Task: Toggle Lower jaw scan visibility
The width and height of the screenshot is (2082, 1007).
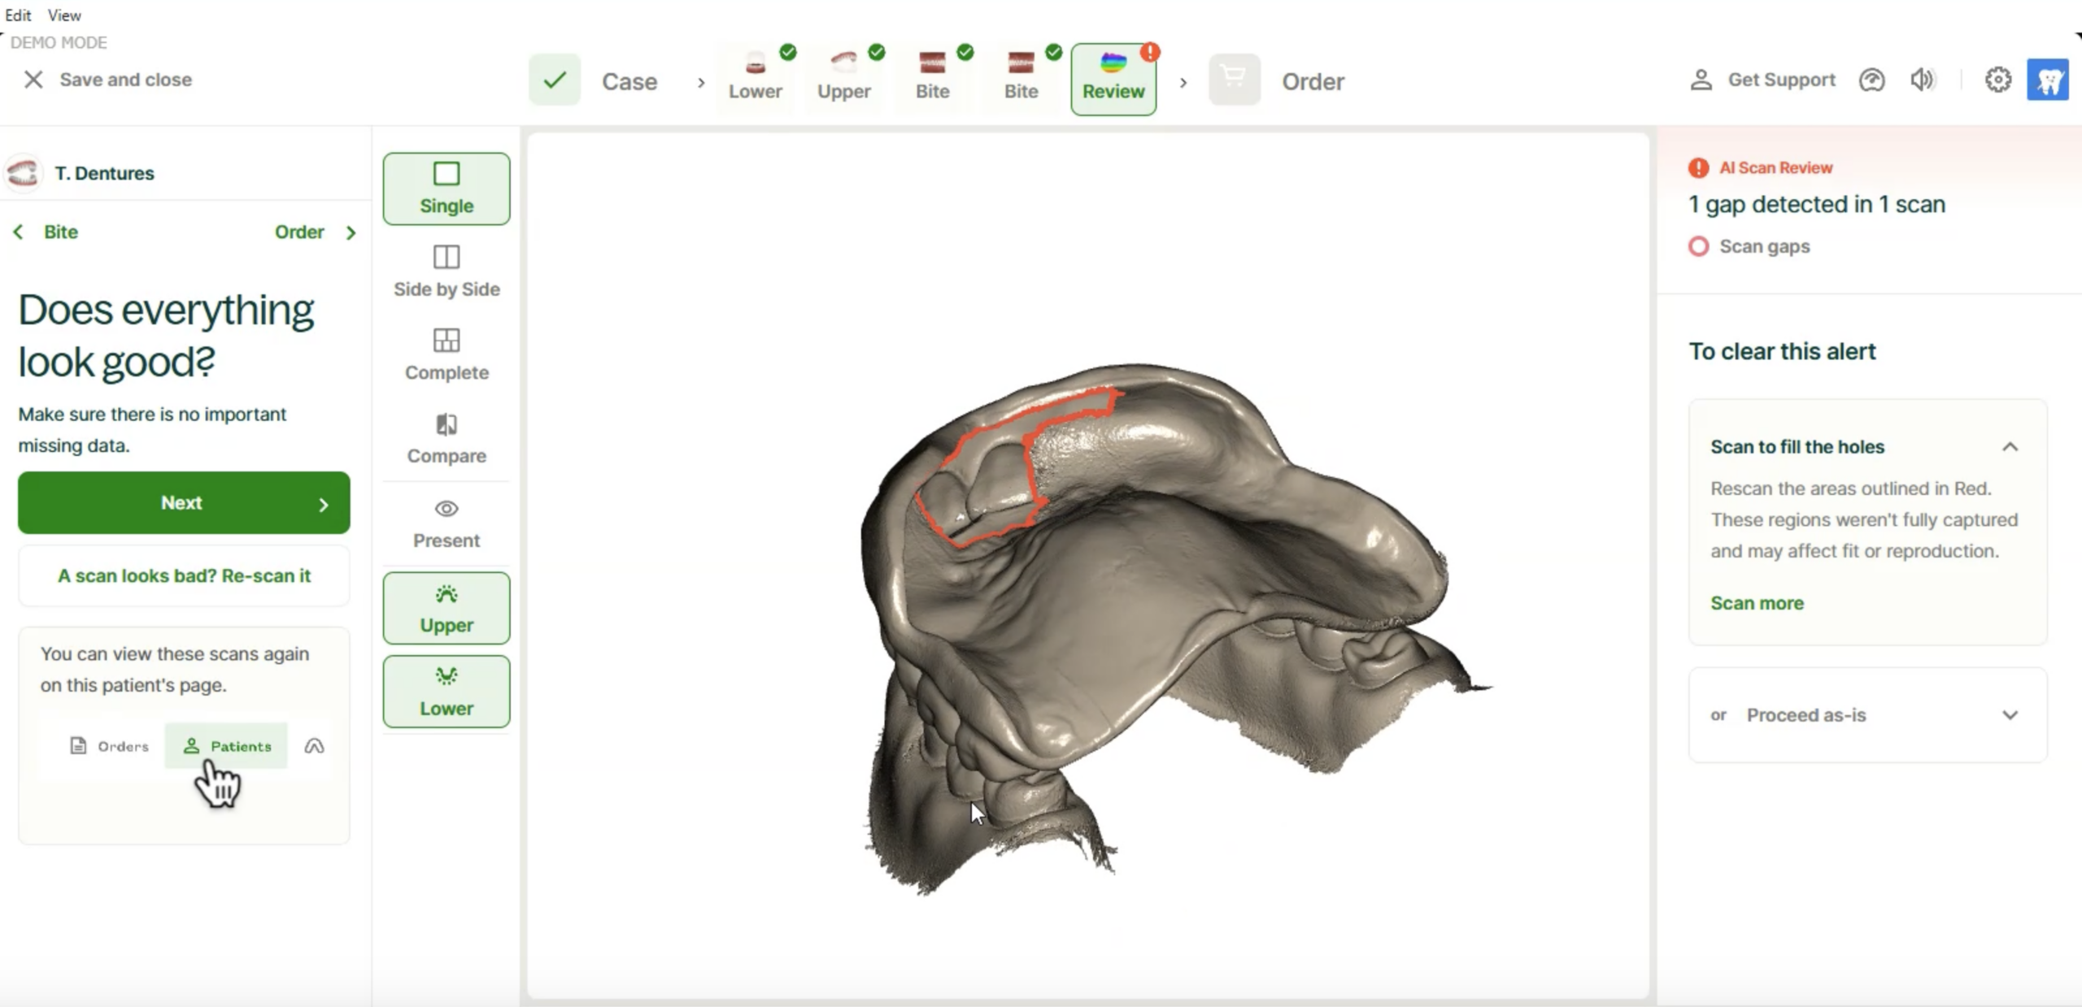Action: [x=446, y=692]
